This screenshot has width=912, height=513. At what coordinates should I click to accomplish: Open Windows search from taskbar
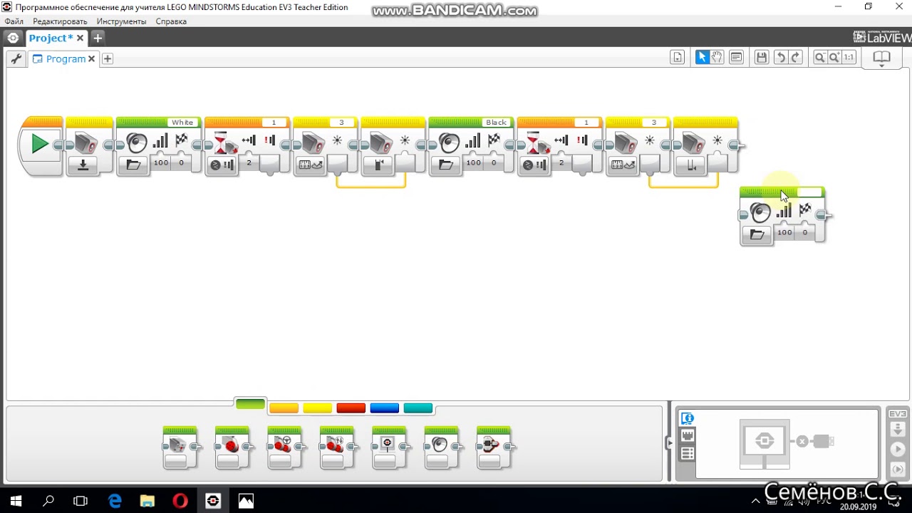tap(48, 502)
